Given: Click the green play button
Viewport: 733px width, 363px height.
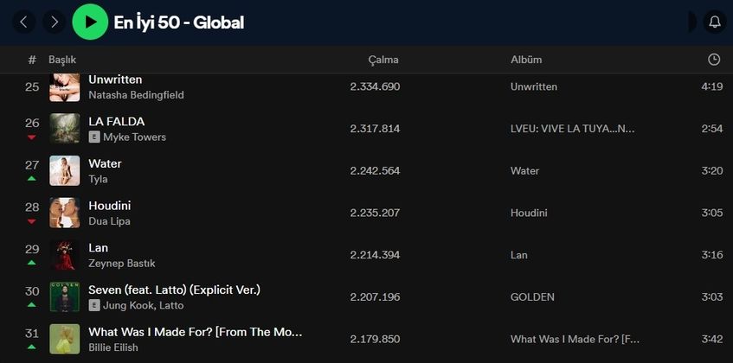Looking at the screenshot, I should click(x=90, y=22).
